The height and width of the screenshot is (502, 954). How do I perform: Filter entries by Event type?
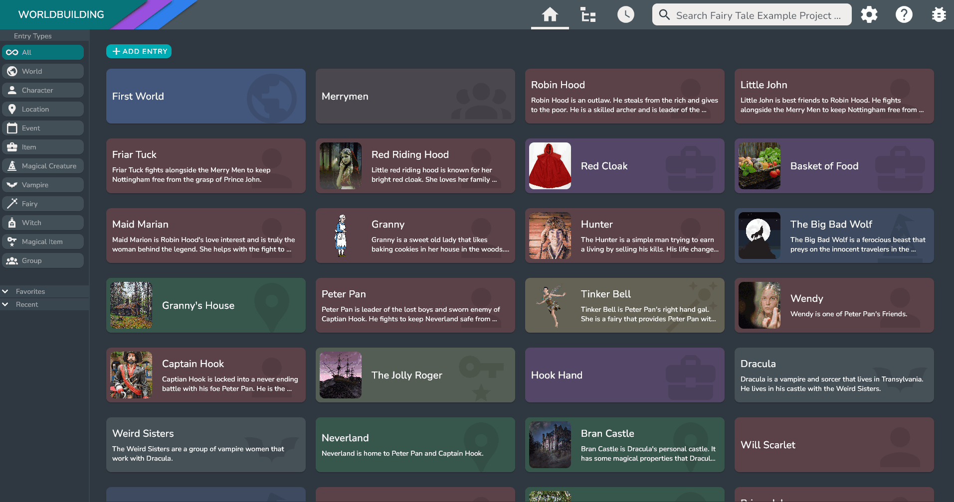click(x=43, y=128)
